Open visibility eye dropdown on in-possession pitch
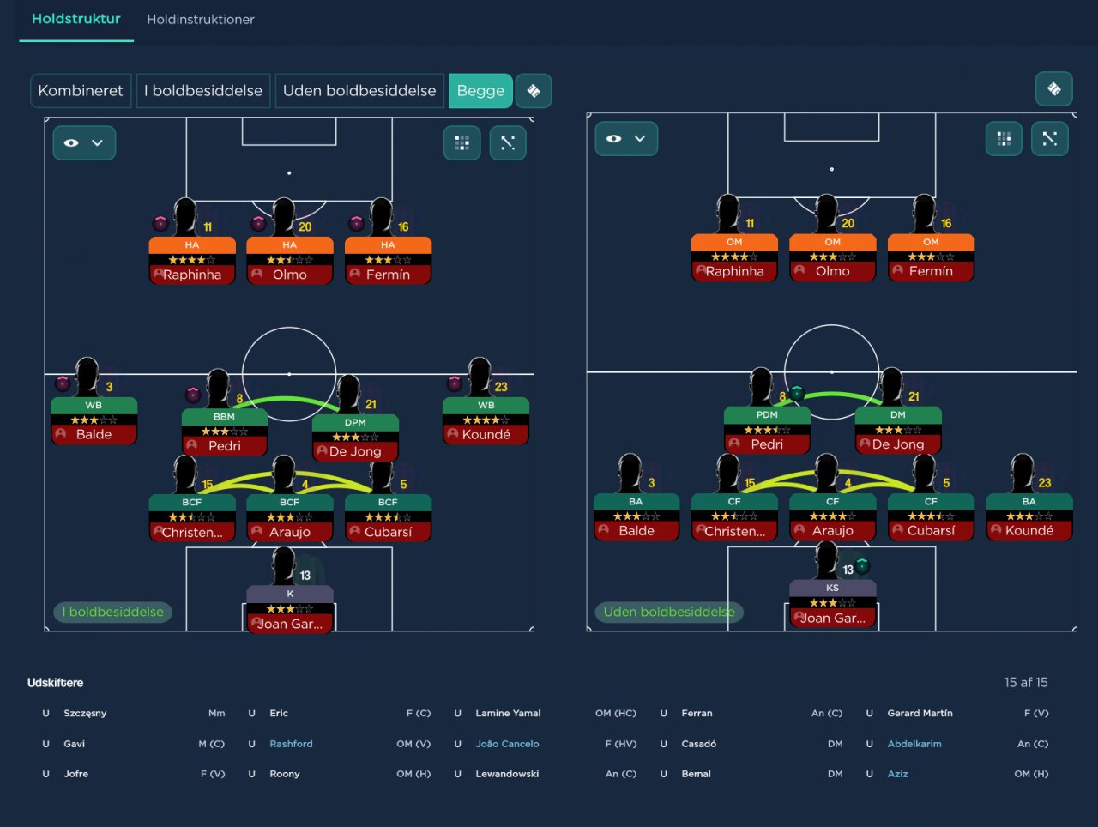The image size is (1098, 827). coord(84,142)
